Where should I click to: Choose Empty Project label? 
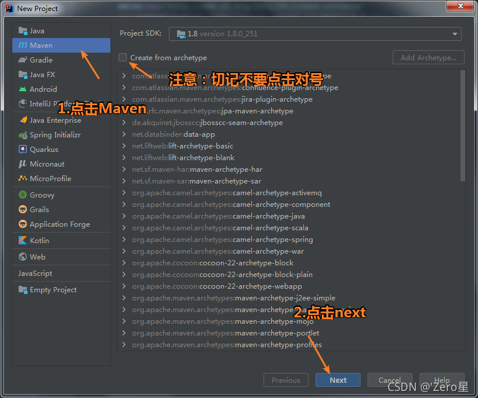53,290
